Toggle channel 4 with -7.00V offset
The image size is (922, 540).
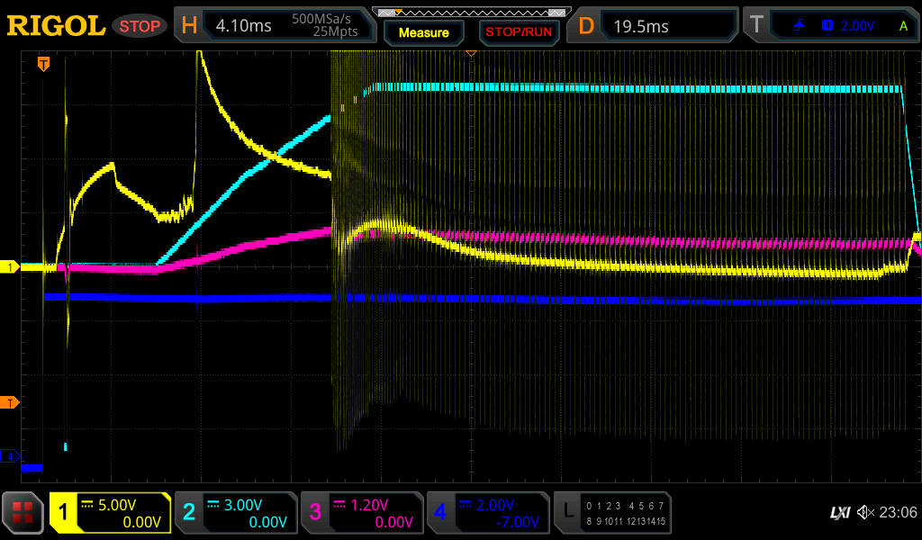click(x=486, y=513)
